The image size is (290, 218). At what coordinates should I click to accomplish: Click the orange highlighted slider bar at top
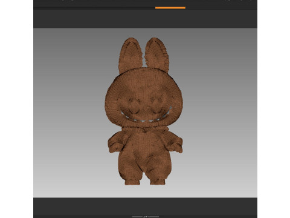pyautogui.click(x=170, y=8)
